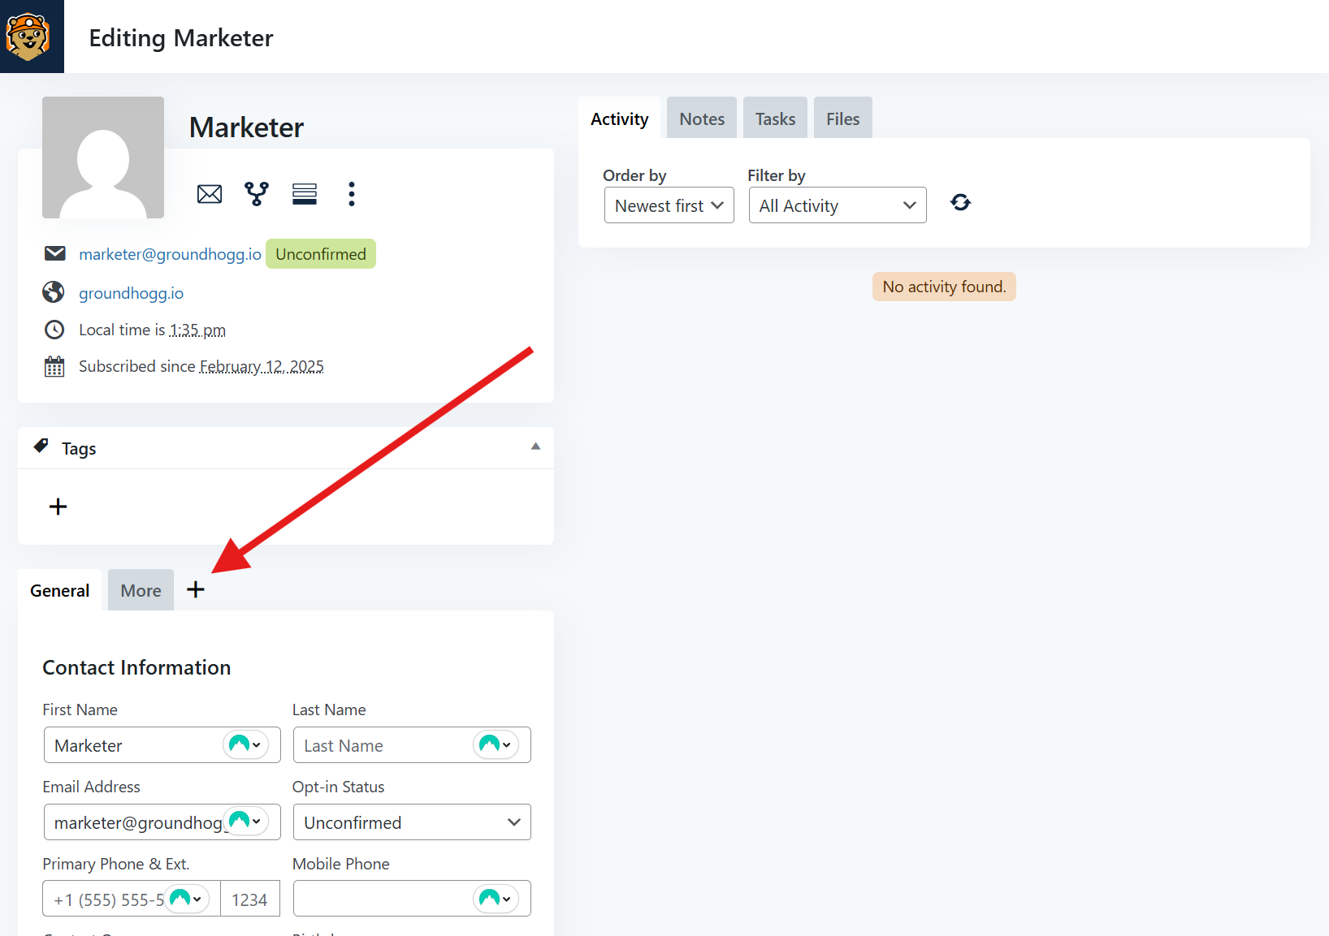Open the Opt-in Status dropdown
The height and width of the screenshot is (936, 1329).
click(x=412, y=822)
